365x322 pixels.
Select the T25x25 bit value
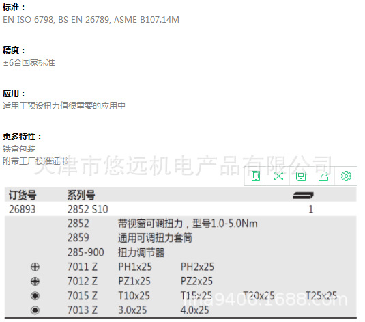coord(321,296)
